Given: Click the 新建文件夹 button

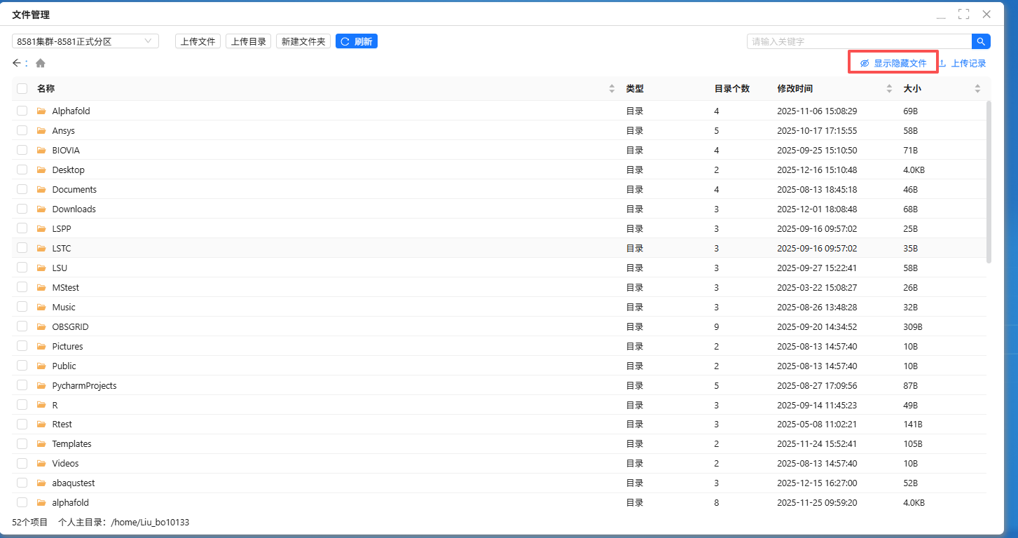Looking at the screenshot, I should click(303, 41).
